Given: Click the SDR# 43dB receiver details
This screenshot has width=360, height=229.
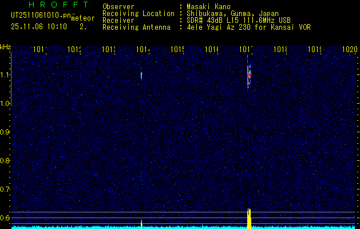Looking at the screenshot, I should [x=231, y=20].
